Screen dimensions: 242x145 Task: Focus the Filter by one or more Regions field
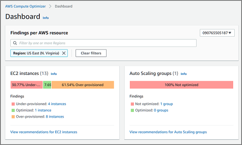pyautogui.click(x=103, y=43)
